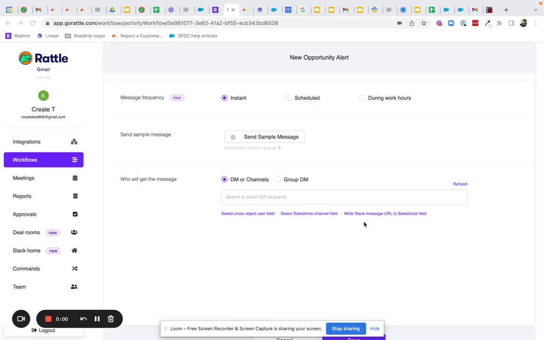Click the Commands shuffle icon
Viewport: 544px width, 340px height.
(74, 269)
